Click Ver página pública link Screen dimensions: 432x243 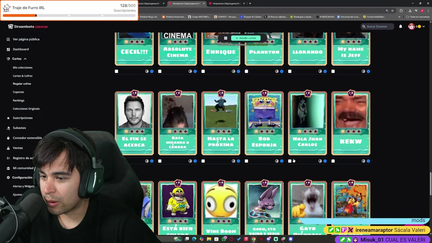pyautogui.click(x=26, y=39)
